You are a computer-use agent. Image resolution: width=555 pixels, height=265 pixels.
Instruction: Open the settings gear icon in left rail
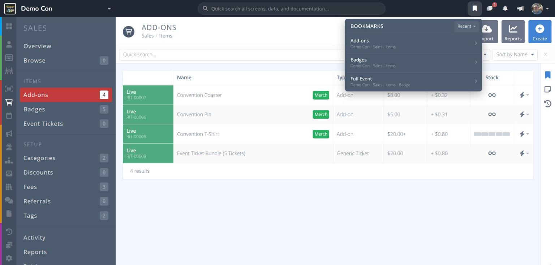coord(9,258)
